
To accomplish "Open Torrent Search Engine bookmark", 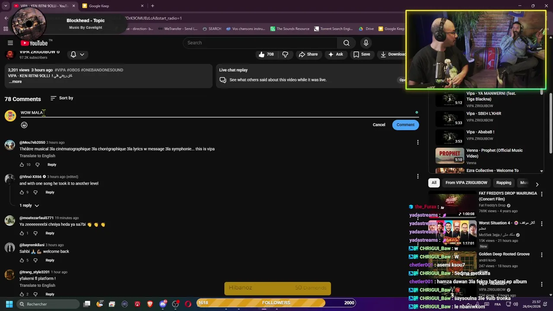I will point(334,29).
